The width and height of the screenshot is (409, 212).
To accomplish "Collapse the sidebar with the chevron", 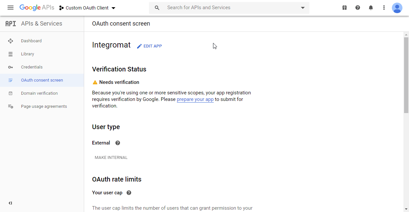I will (10, 203).
